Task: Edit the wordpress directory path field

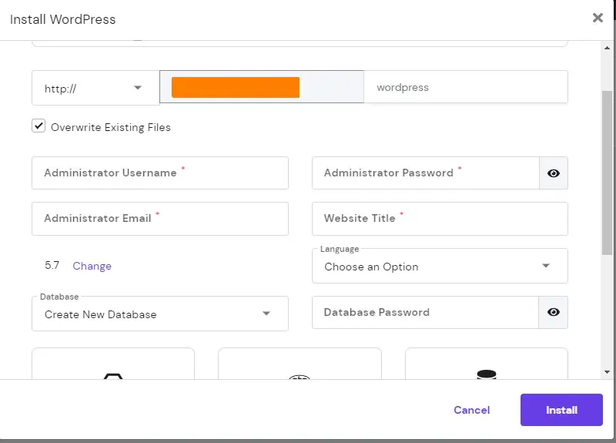Action: pos(466,87)
